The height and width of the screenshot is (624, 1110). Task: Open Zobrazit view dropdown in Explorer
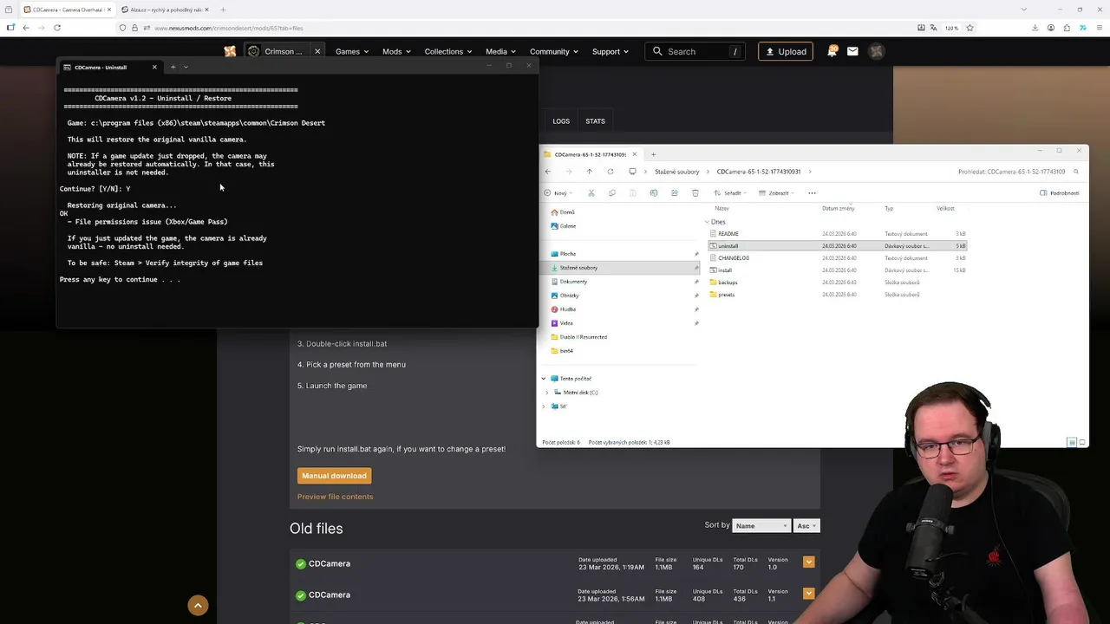[x=777, y=193]
